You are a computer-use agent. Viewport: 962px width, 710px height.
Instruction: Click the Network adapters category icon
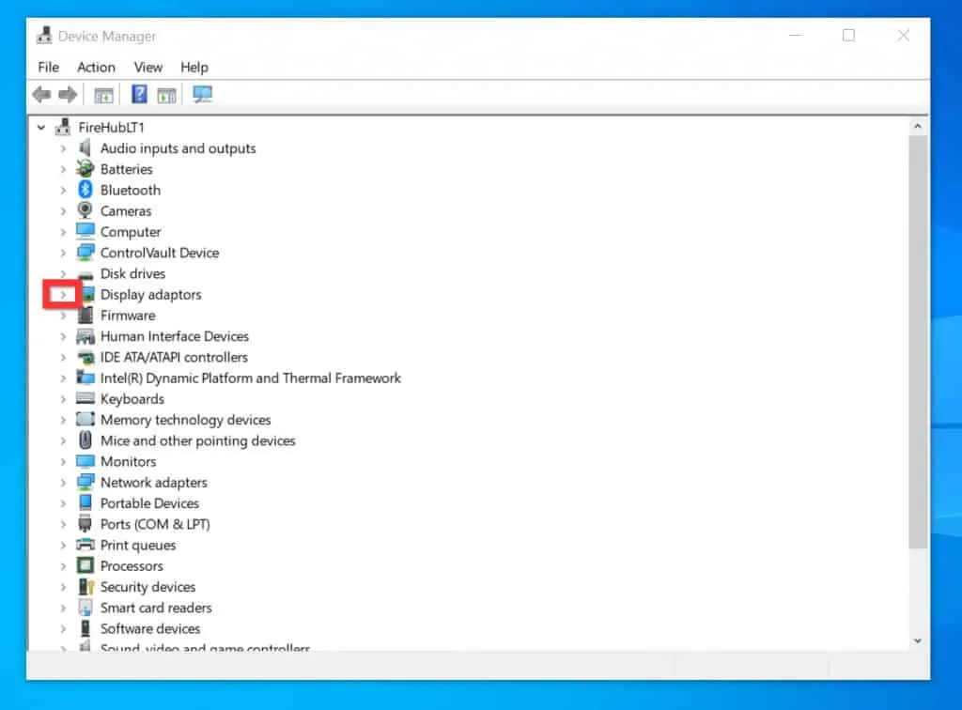tap(85, 482)
